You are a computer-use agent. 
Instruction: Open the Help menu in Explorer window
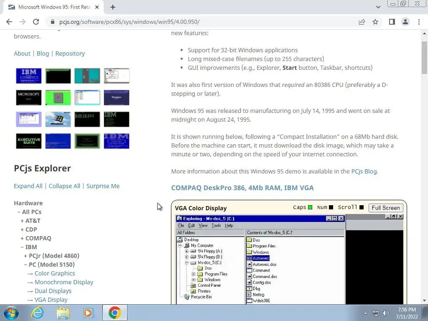pyautogui.click(x=229, y=225)
